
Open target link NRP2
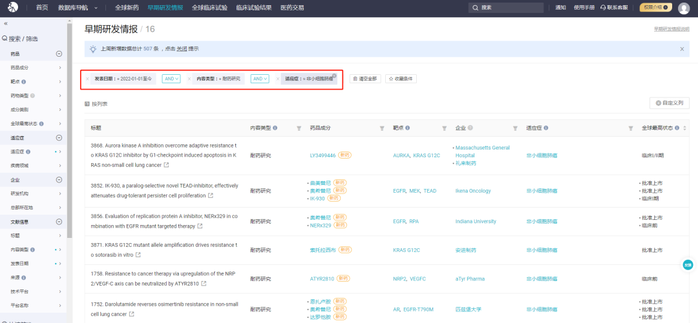pos(400,279)
